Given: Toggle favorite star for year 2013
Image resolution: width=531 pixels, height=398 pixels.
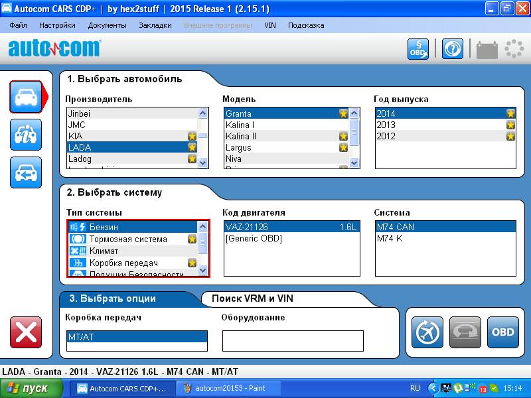Looking at the screenshot, I should pyautogui.click(x=510, y=125).
